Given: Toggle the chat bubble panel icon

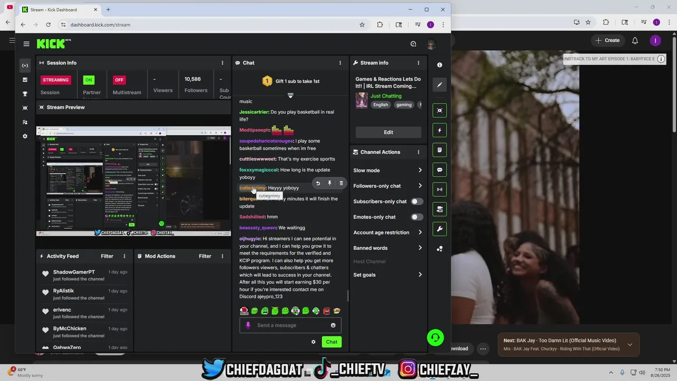Looking at the screenshot, I should point(440,170).
